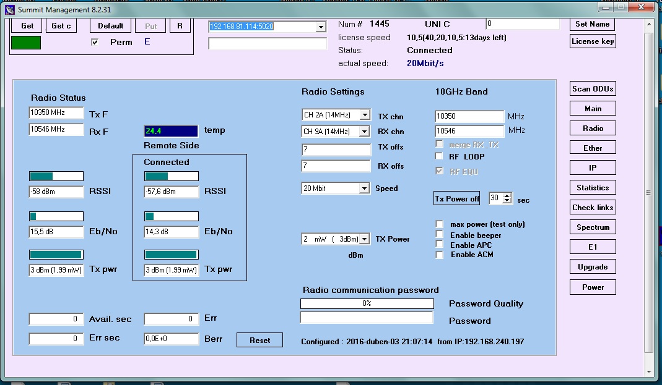The image size is (662, 385).
Task: Open the Statistics page
Action: (593, 187)
